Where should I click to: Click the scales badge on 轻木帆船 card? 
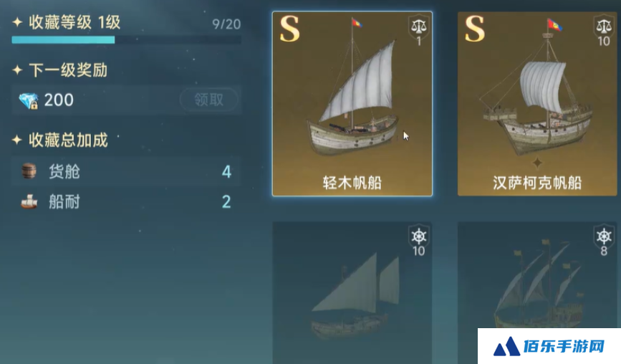tap(418, 31)
